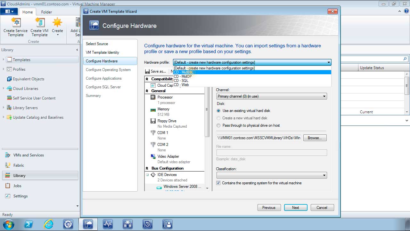Click the virtual hard disk path field
This screenshot has height=231, width=410.
click(x=259, y=138)
